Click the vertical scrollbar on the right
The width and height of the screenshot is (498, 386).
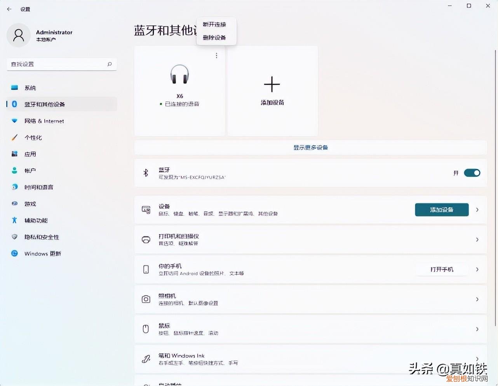(495, 188)
